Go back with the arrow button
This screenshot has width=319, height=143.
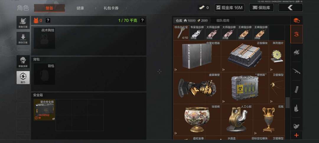coord(291,8)
